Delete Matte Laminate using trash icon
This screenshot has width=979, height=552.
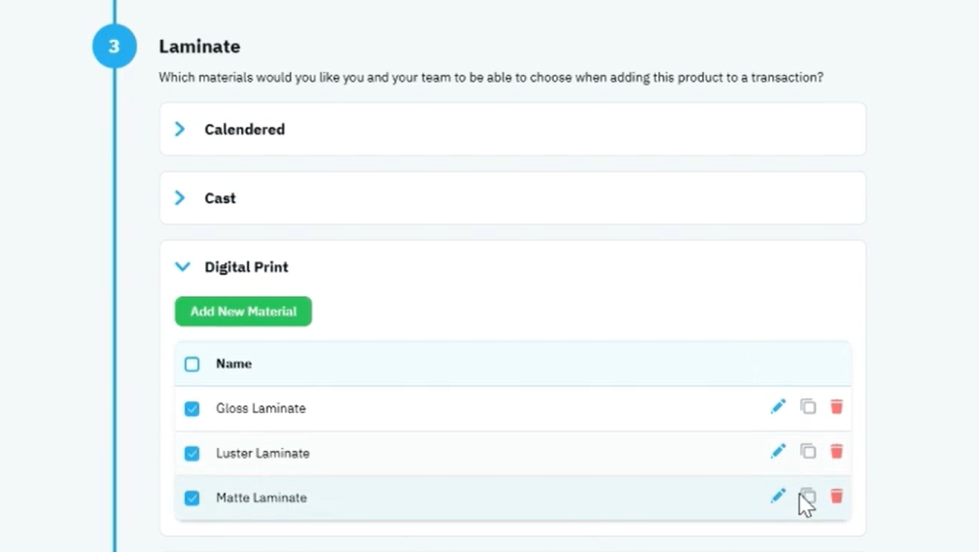click(837, 497)
